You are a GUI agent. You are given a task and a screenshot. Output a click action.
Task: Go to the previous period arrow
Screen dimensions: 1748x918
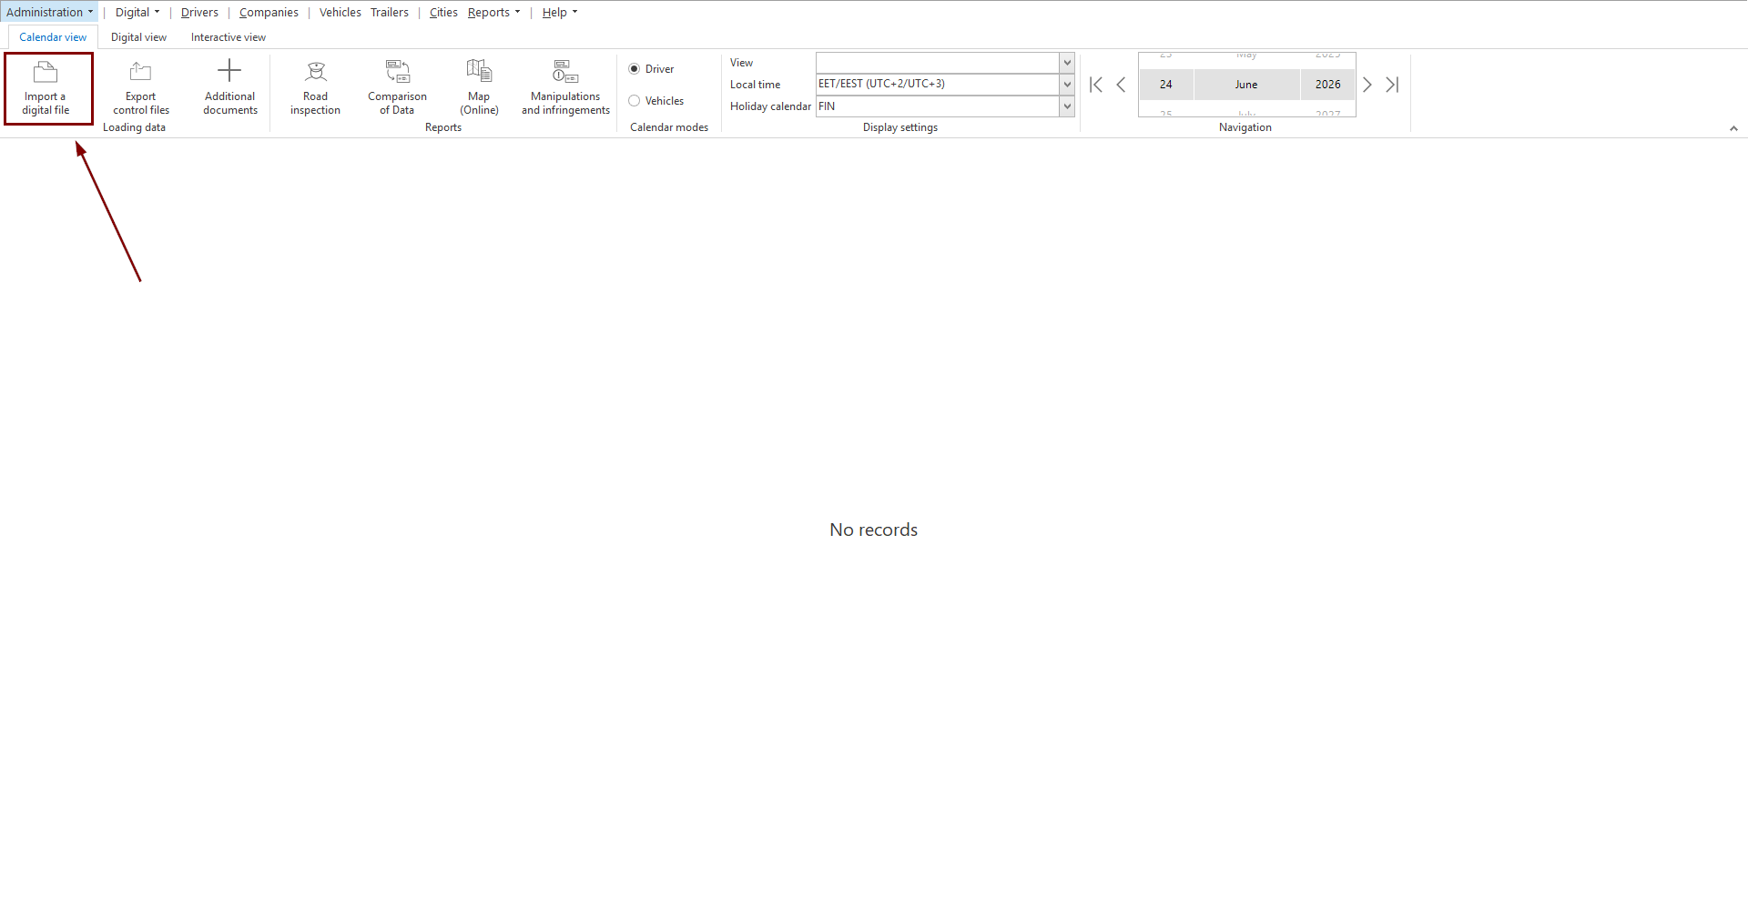1121,85
